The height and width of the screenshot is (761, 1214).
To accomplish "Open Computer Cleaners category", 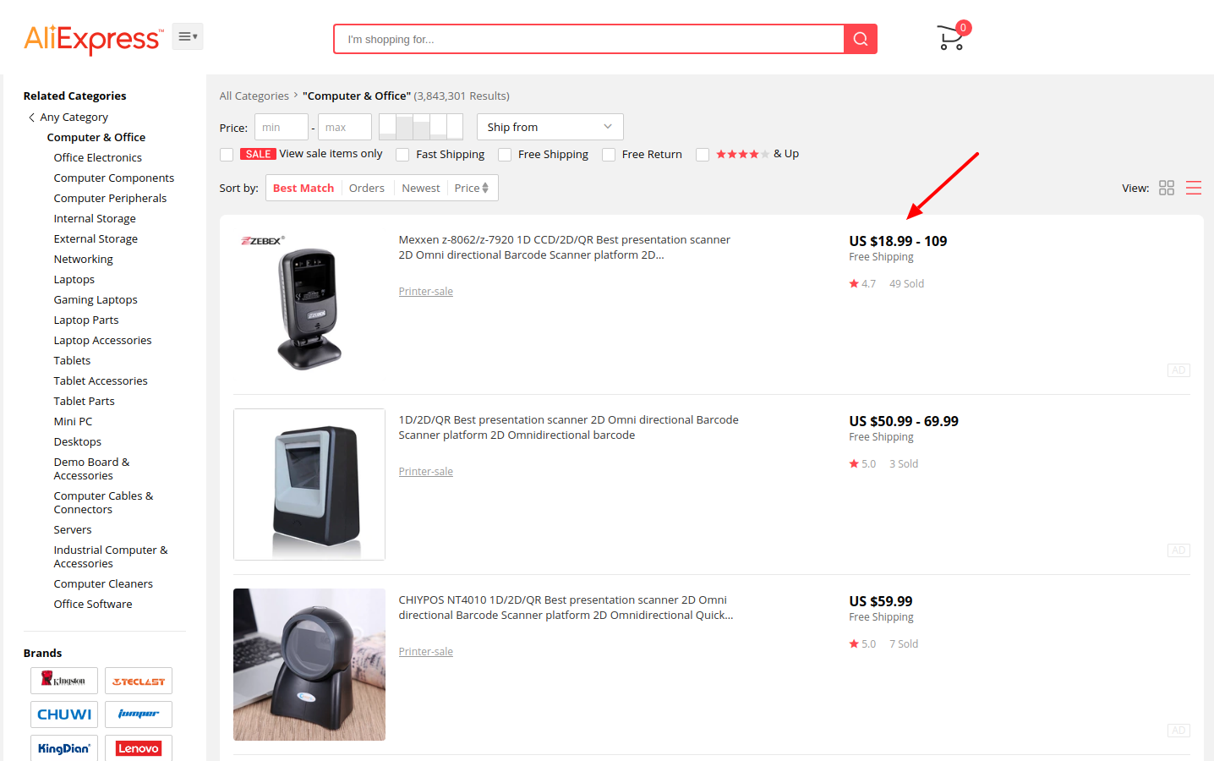I will (x=103, y=584).
